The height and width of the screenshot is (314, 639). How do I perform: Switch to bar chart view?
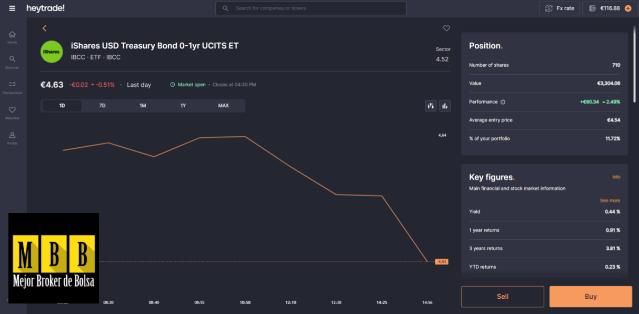pyautogui.click(x=445, y=106)
